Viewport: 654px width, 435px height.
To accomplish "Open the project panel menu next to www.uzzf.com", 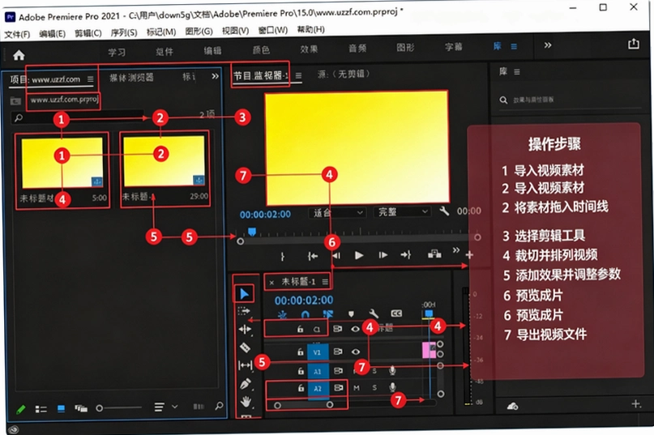I will pos(90,79).
